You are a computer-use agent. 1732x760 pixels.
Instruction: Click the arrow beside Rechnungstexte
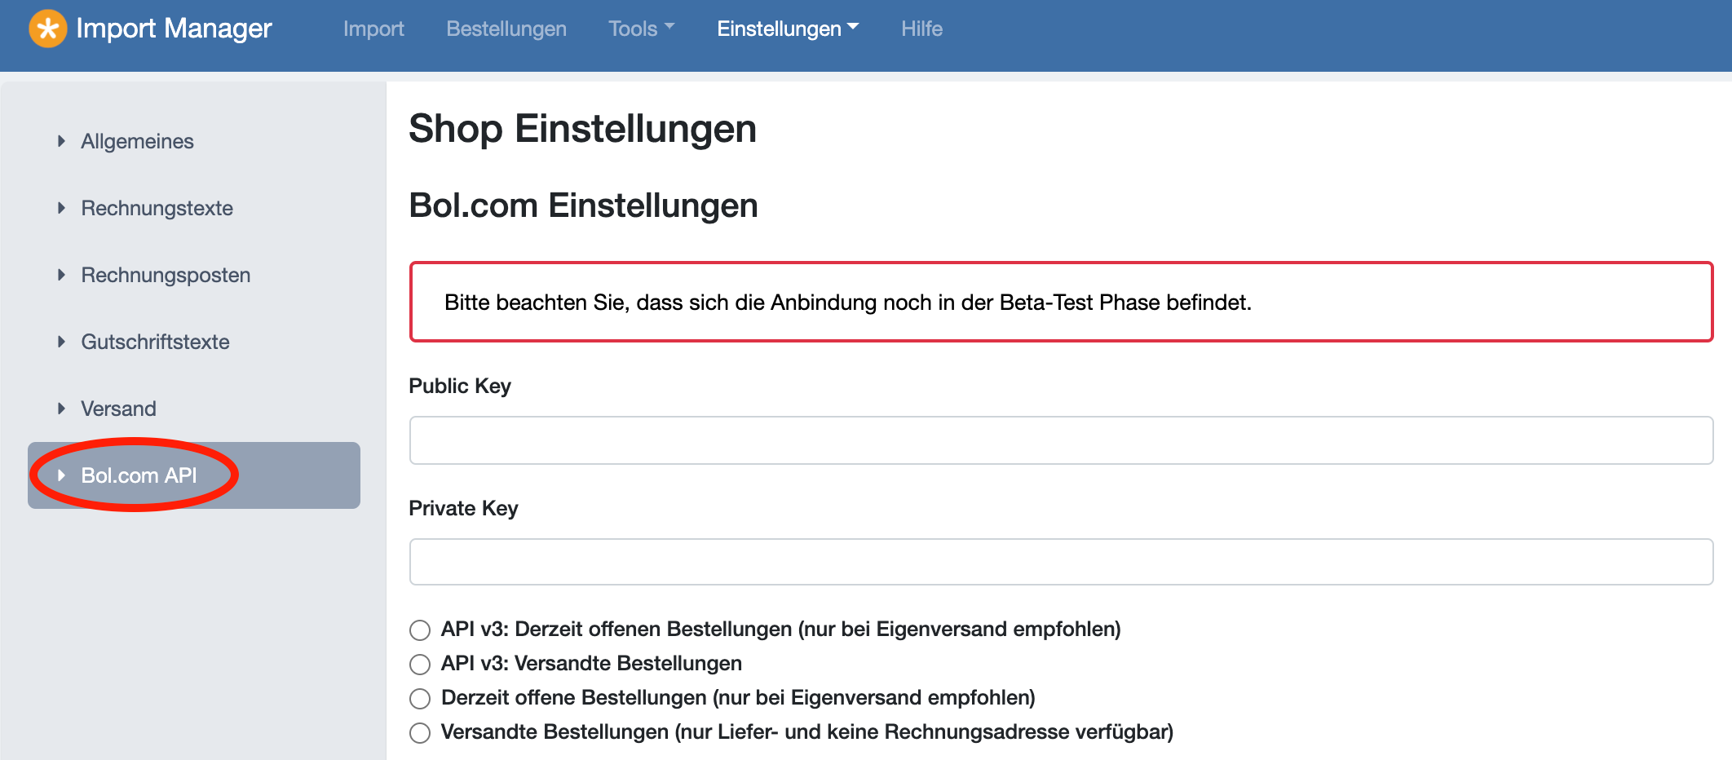[61, 208]
